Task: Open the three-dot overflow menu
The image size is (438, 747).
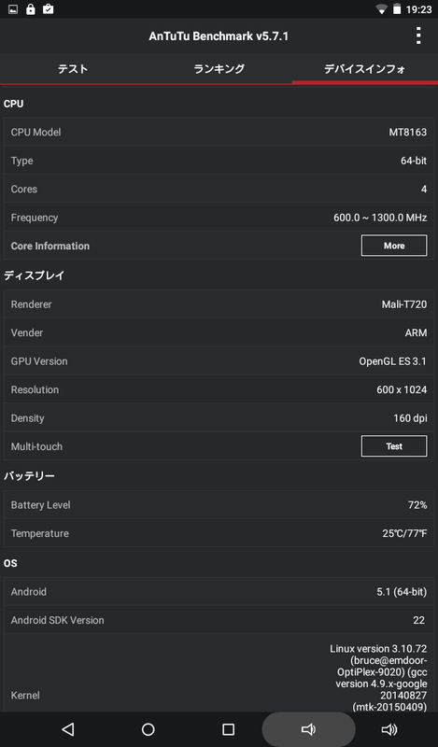Action: tap(418, 35)
